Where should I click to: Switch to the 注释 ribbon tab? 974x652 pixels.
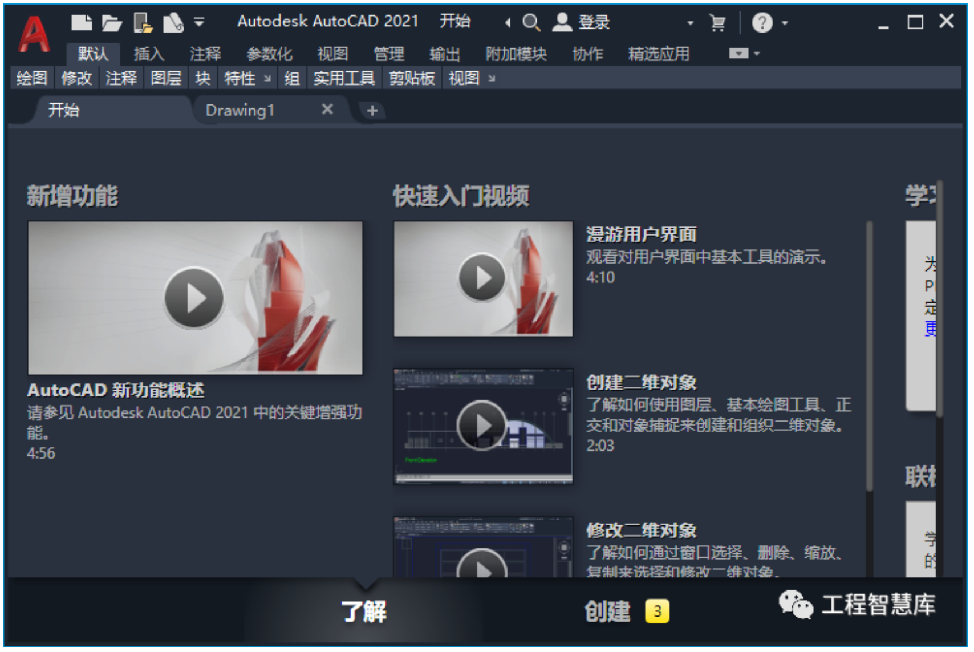tap(205, 54)
